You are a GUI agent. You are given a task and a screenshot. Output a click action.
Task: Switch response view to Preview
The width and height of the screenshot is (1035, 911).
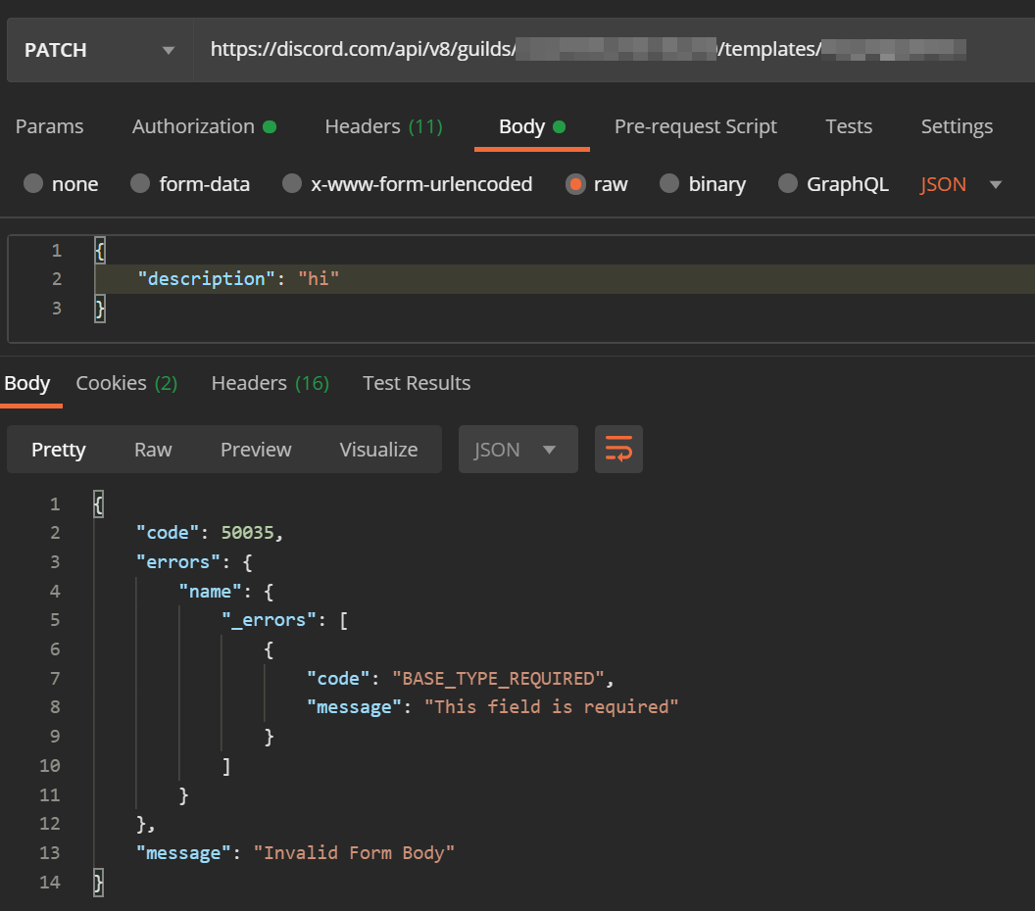256,450
